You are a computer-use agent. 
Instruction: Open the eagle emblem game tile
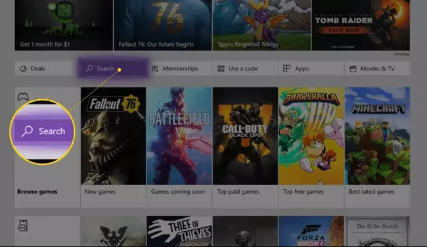point(113,231)
